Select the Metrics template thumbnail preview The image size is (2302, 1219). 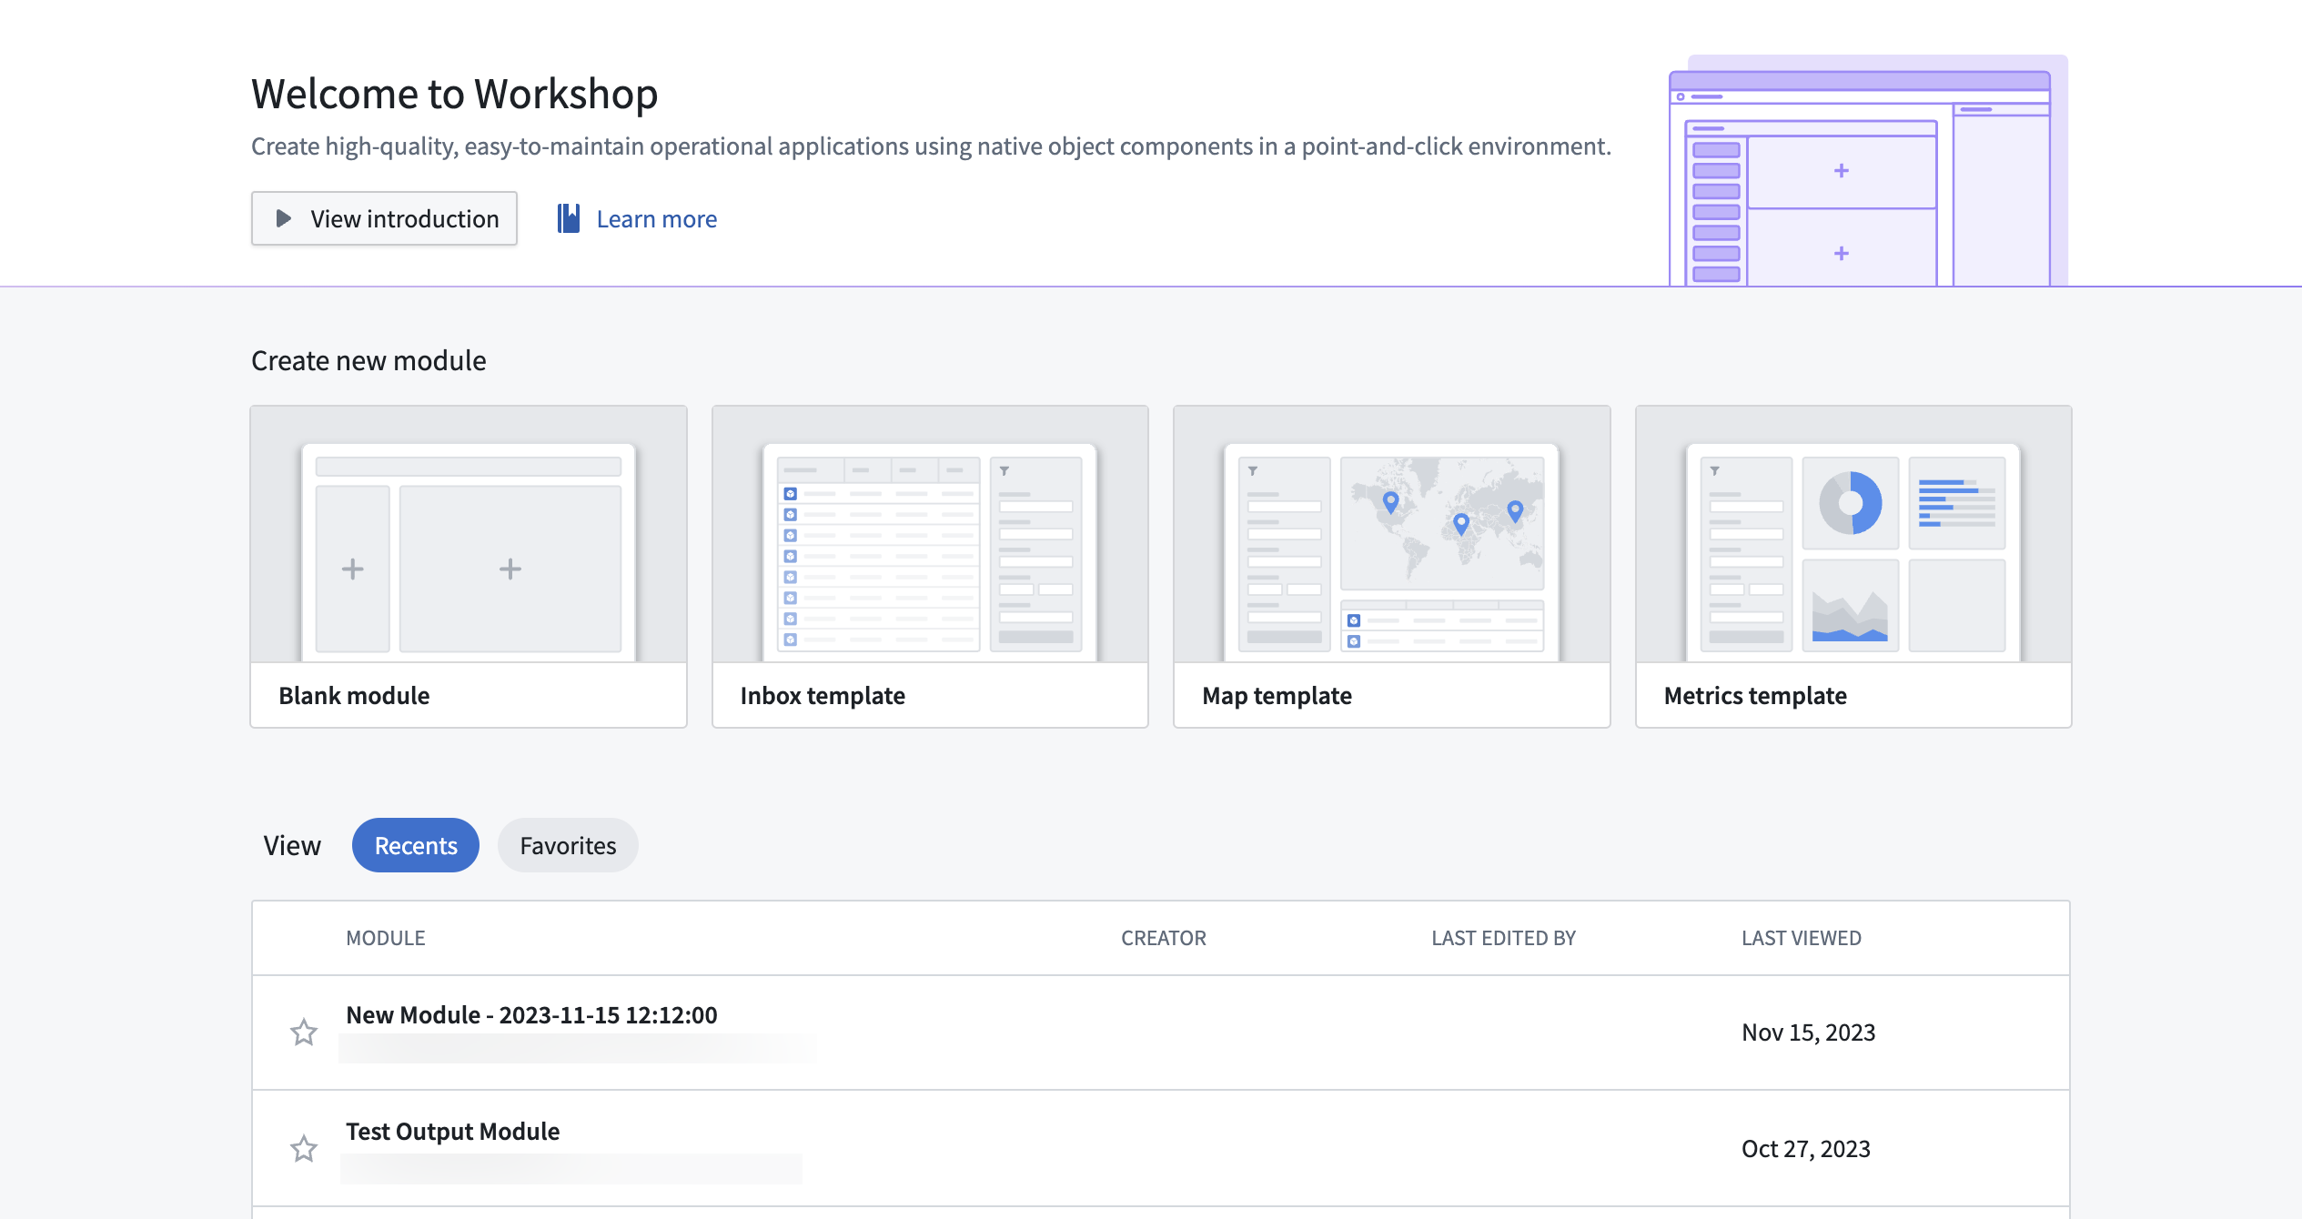1853,534
